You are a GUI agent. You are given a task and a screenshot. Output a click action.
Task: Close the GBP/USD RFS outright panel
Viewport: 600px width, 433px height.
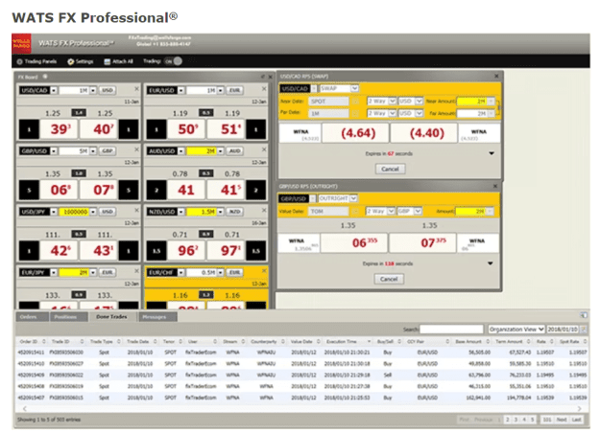(x=495, y=186)
